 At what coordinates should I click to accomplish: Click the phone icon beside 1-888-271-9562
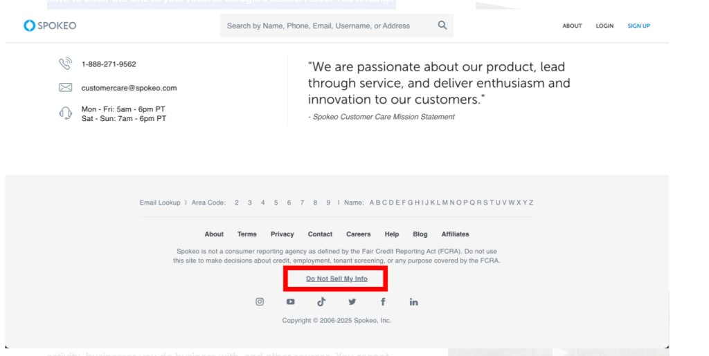pyautogui.click(x=65, y=64)
